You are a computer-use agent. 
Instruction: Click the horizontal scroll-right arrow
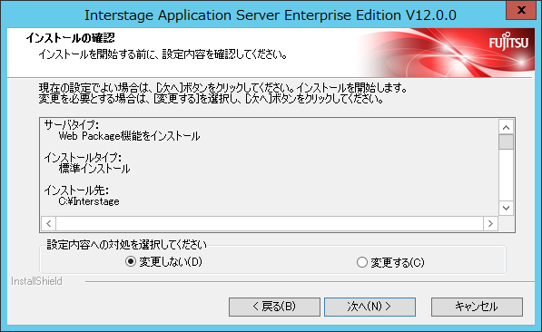click(x=490, y=223)
